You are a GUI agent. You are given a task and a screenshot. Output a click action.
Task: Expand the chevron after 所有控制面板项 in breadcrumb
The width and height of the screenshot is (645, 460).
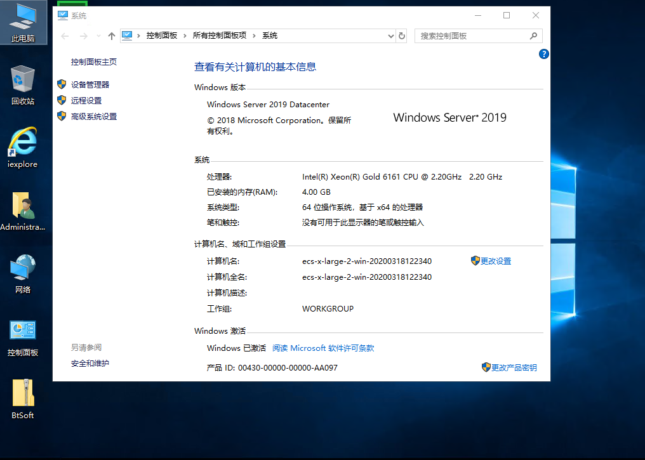point(254,36)
